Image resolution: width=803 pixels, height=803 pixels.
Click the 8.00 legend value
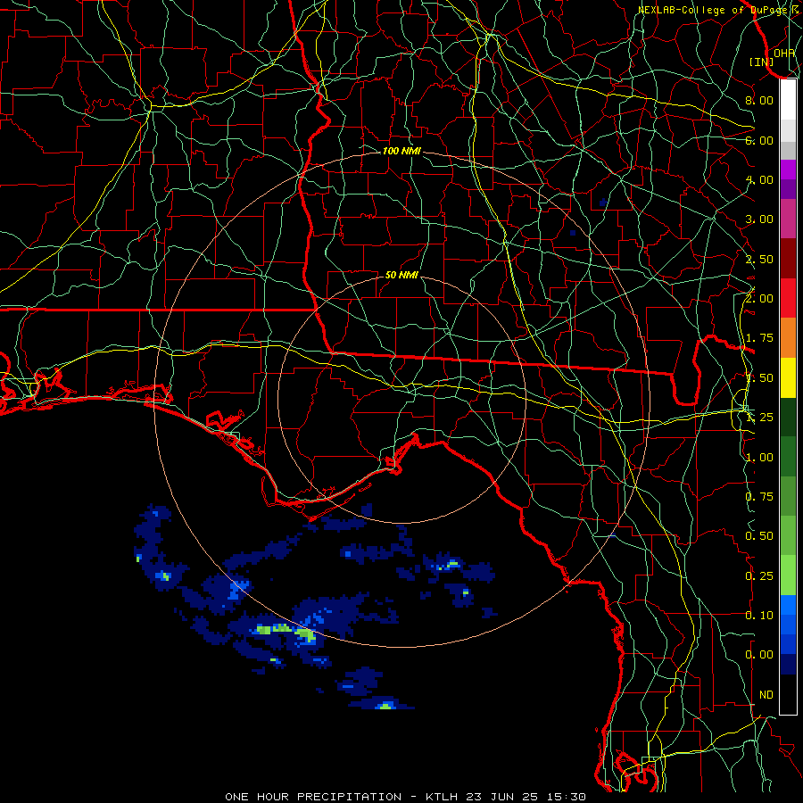pos(759,100)
